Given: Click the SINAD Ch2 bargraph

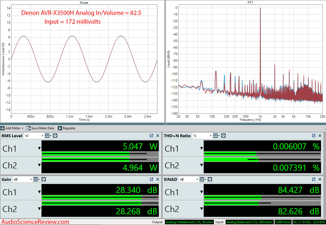Looking at the screenshot, I should (x=262, y=203).
